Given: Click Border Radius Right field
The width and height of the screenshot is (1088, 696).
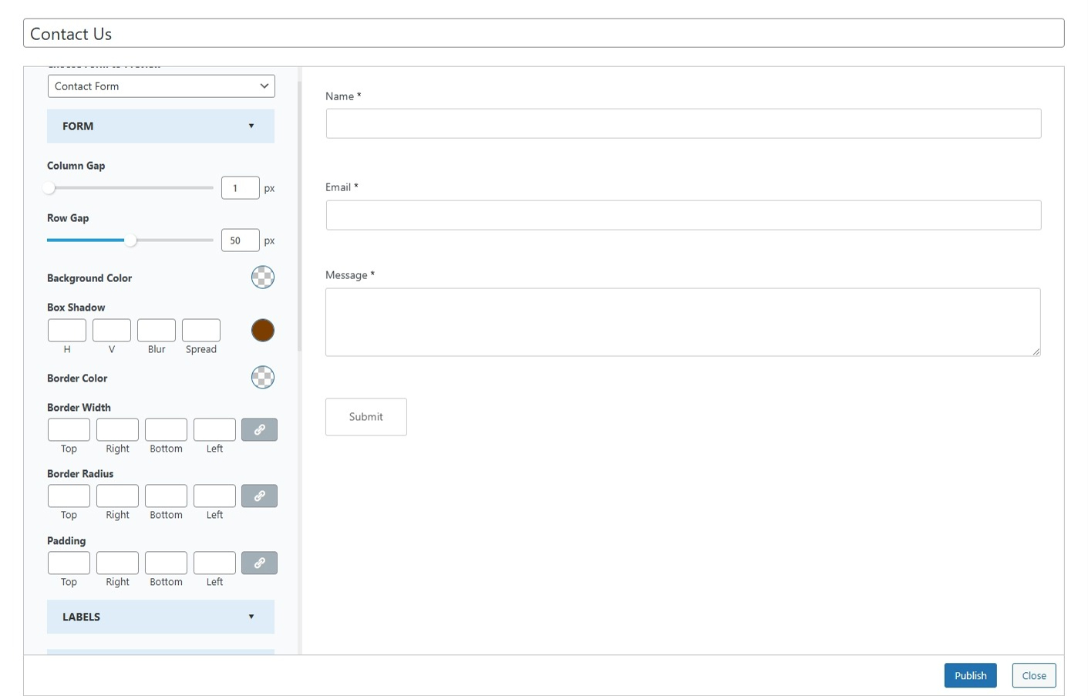Looking at the screenshot, I should coord(117,496).
